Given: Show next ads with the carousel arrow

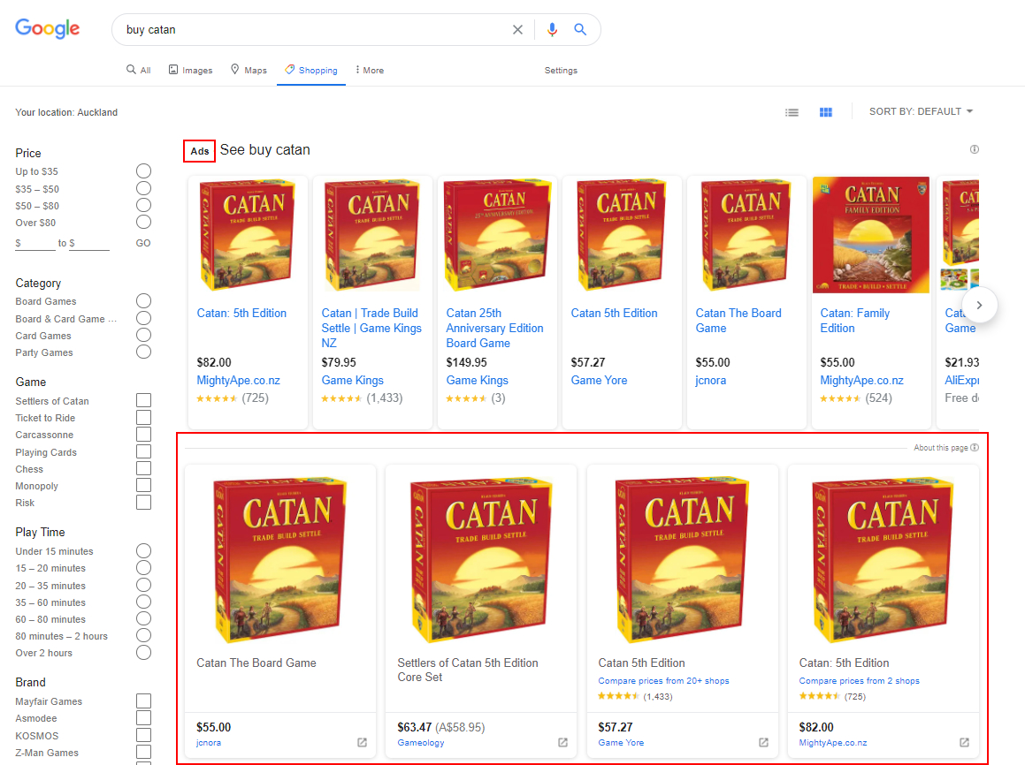Looking at the screenshot, I should 979,305.
